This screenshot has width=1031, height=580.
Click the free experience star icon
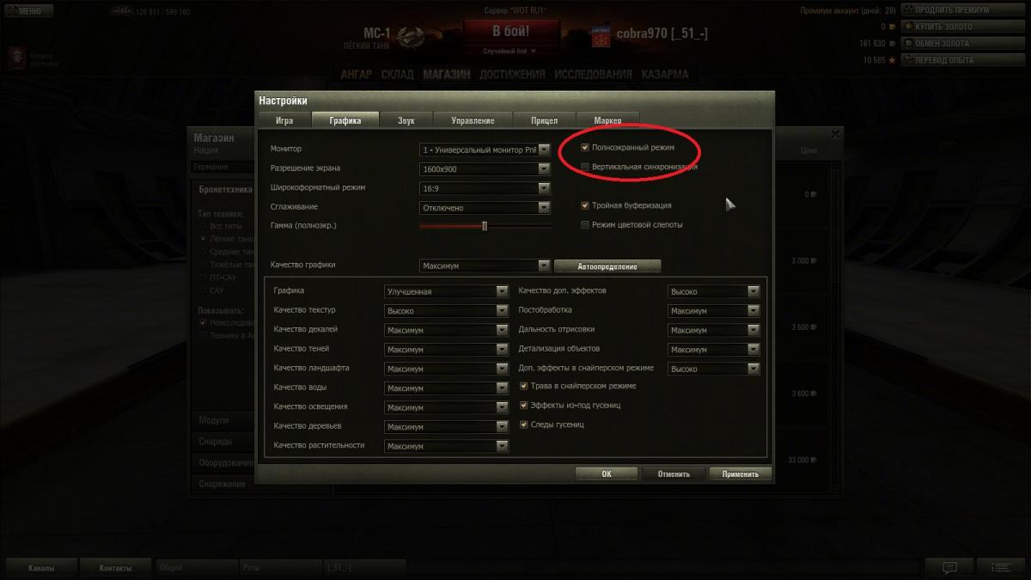892,60
